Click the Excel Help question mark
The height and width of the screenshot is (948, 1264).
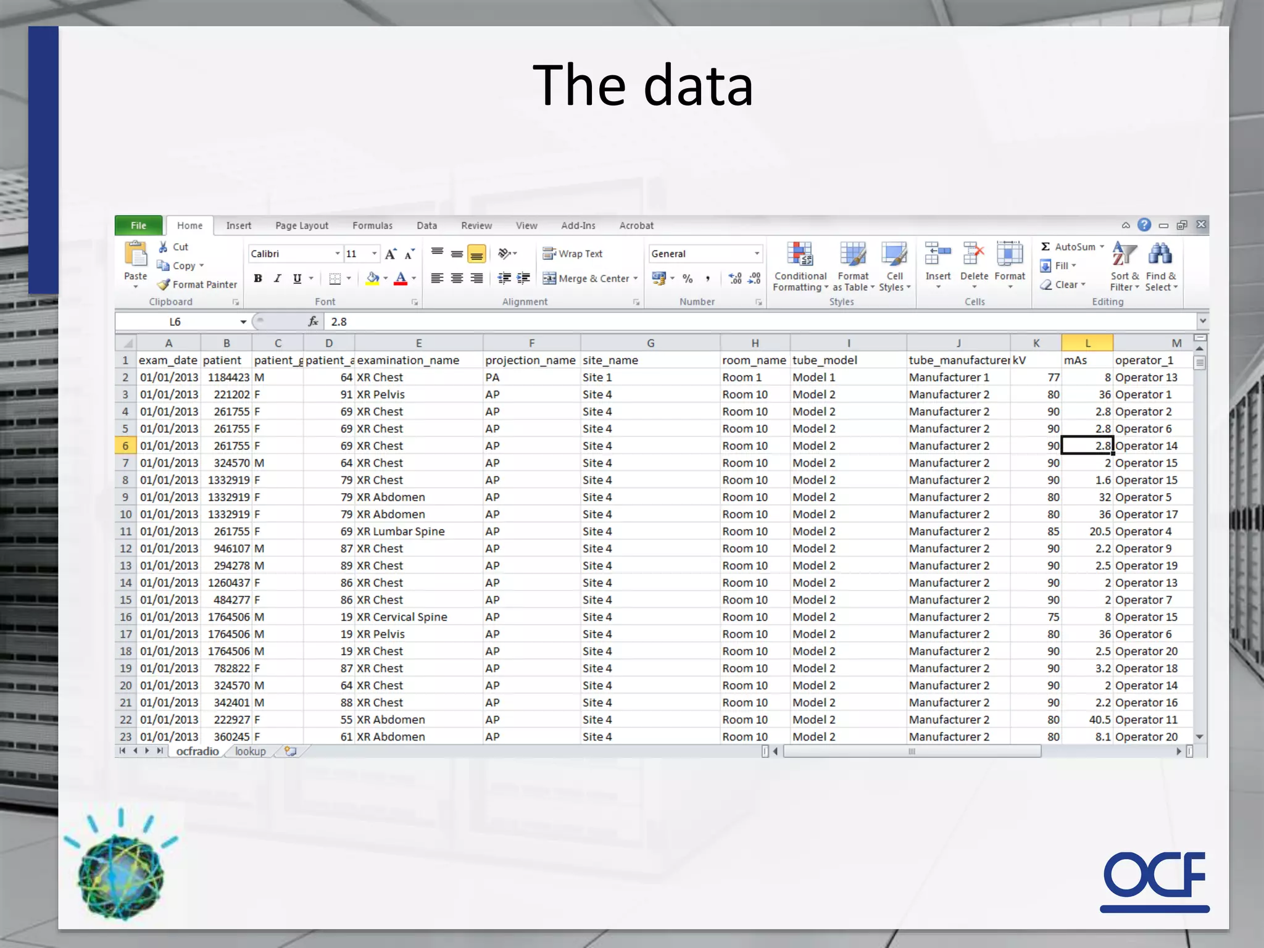(1144, 225)
